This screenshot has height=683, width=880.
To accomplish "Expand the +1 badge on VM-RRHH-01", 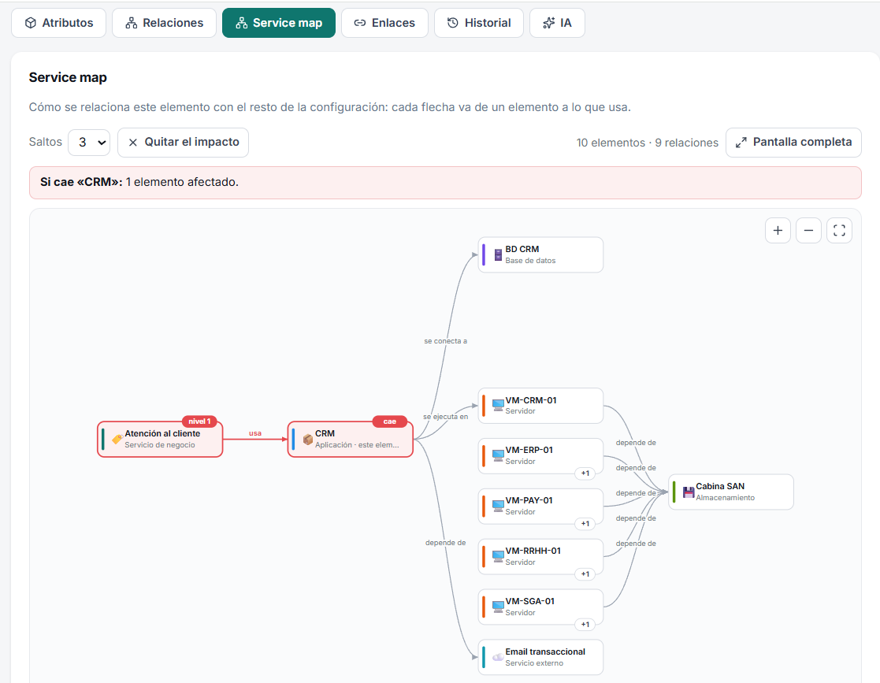I will click(585, 574).
